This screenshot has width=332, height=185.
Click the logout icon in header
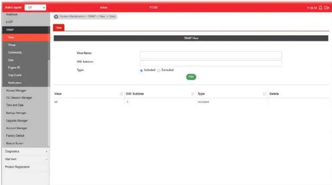click(x=327, y=8)
